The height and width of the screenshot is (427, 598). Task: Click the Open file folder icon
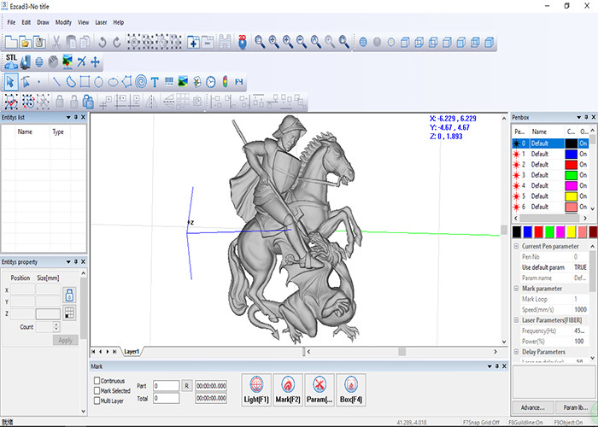tap(26, 41)
